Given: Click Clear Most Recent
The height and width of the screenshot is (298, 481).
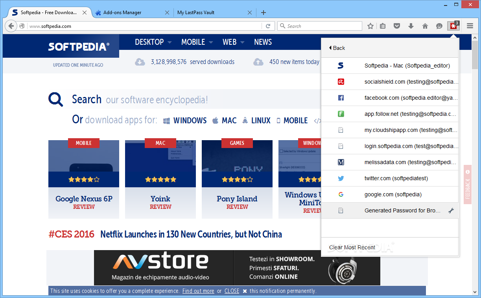Looking at the screenshot, I should pyautogui.click(x=352, y=247).
